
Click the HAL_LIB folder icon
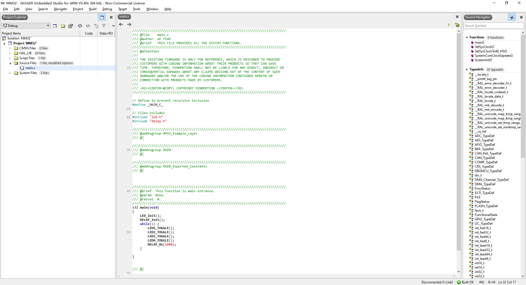coord(16,53)
